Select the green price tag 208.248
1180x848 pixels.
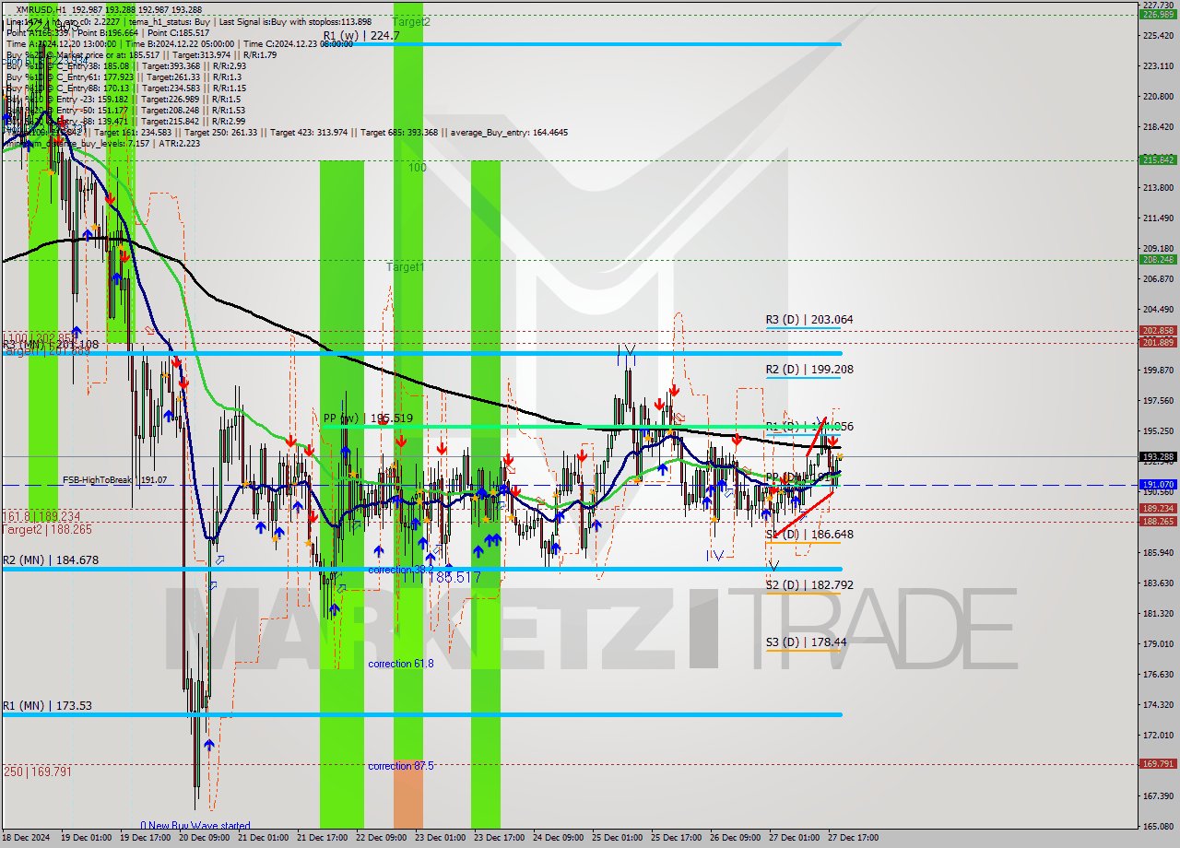(1158, 259)
